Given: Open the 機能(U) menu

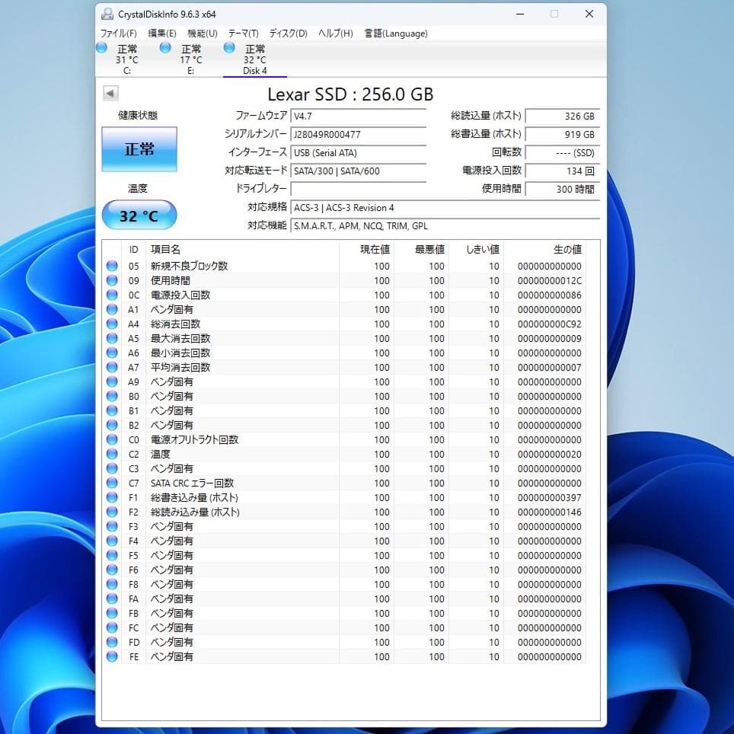Looking at the screenshot, I should (x=203, y=34).
